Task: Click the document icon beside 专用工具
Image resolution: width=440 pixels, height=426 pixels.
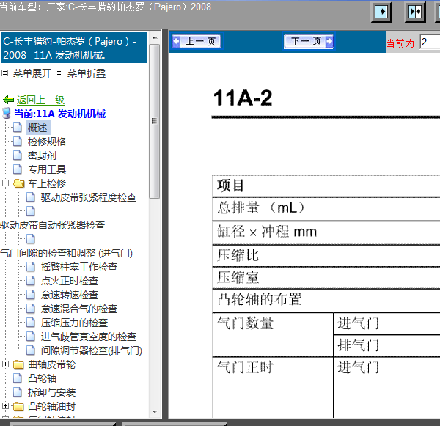Action: [x=18, y=169]
